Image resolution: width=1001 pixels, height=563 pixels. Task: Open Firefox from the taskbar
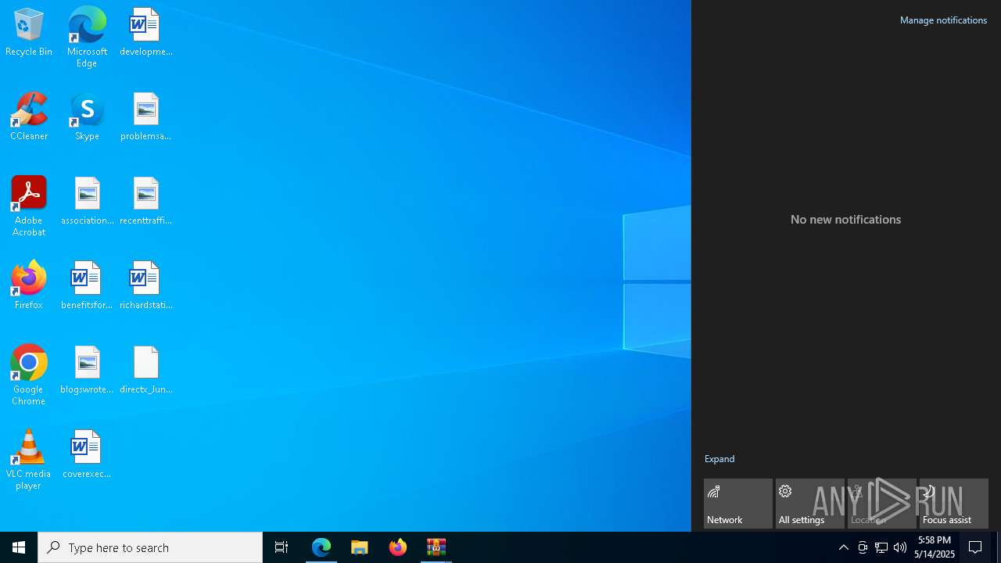pos(398,547)
